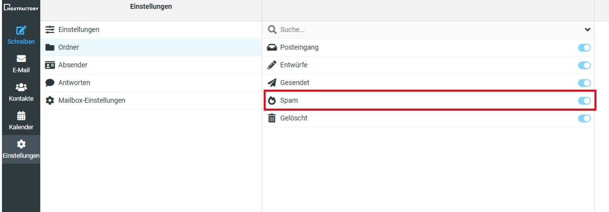Expand the chevron next to search field
The height and width of the screenshot is (212, 609).
tap(587, 30)
